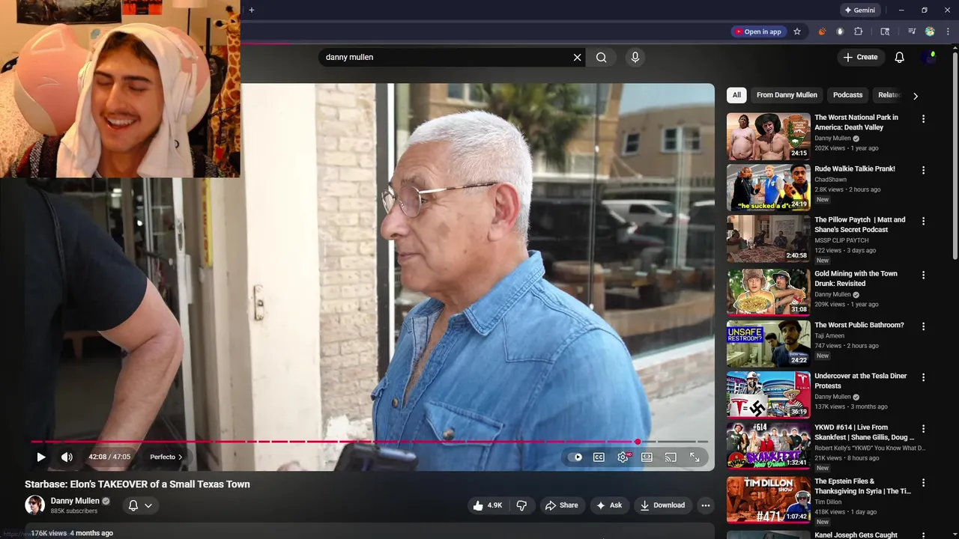Select the 'From Danny Mullen' chip
Screen dimensions: 959x539
click(x=787, y=95)
